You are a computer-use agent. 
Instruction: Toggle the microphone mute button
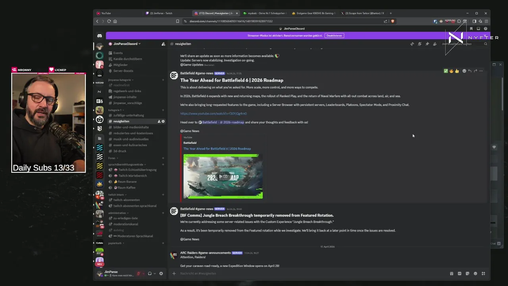coord(139,273)
